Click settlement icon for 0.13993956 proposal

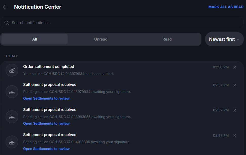pyautogui.click(x=12, y=117)
